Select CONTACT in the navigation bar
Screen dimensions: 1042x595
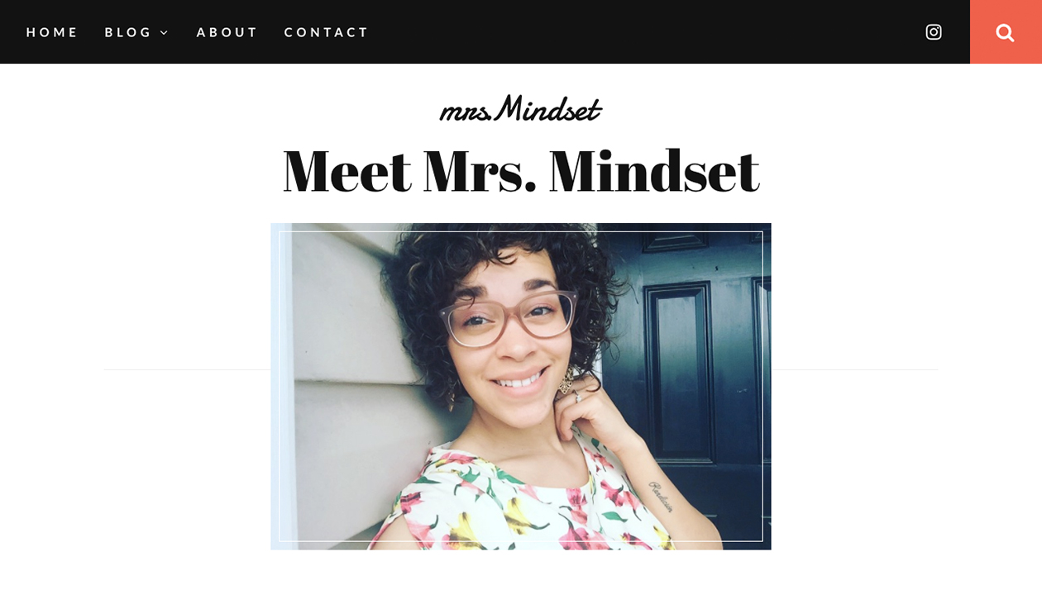coord(327,32)
